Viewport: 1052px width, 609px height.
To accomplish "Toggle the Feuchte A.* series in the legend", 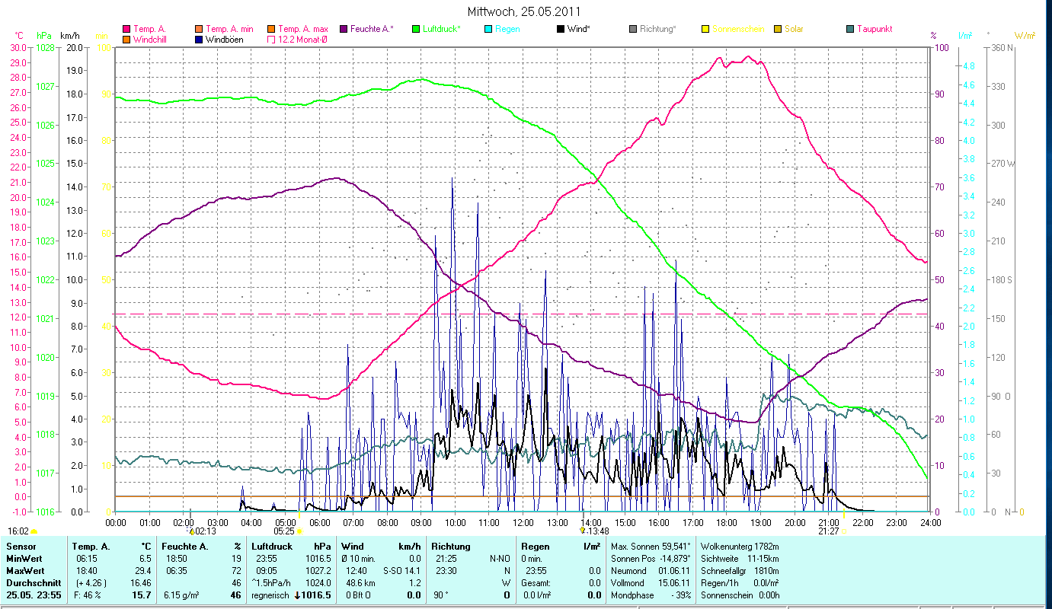I will pyautogui.click(x=344, y=29).
